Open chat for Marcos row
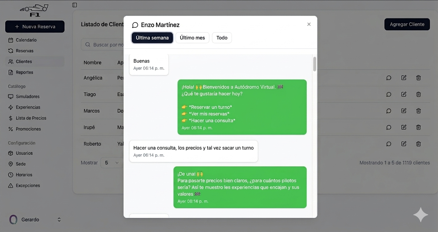Screen dimensions: 438x232 coord(389,111)
